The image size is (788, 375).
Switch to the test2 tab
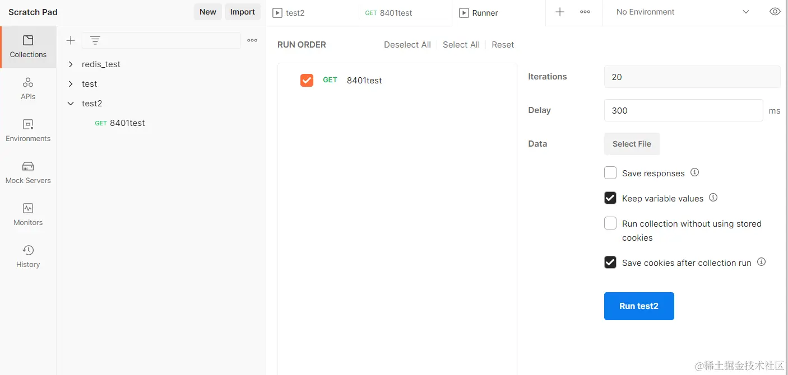click(312, 12)
